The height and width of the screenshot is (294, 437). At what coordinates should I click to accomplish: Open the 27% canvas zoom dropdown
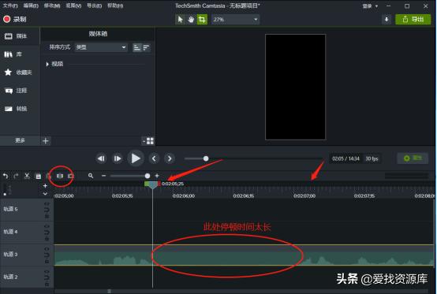click(x=235, y=20)
